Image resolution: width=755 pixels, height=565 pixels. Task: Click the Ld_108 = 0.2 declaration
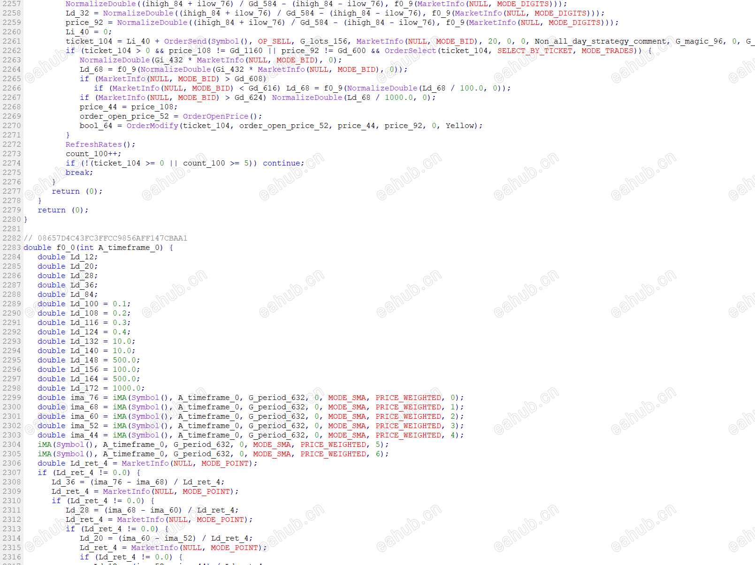(x=84, y=313)
